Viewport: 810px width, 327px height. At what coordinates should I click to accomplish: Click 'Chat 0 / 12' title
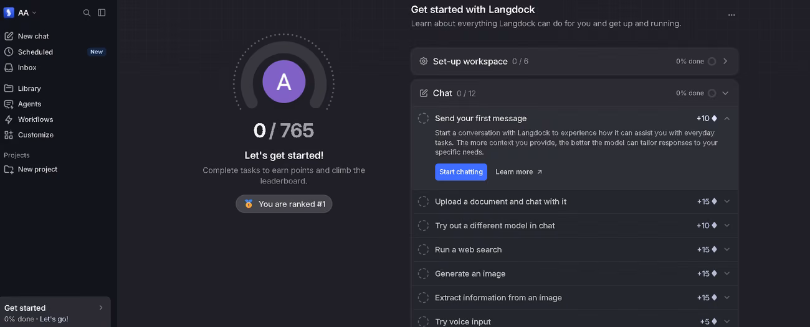pyautogui.click(x=454, y=93)
